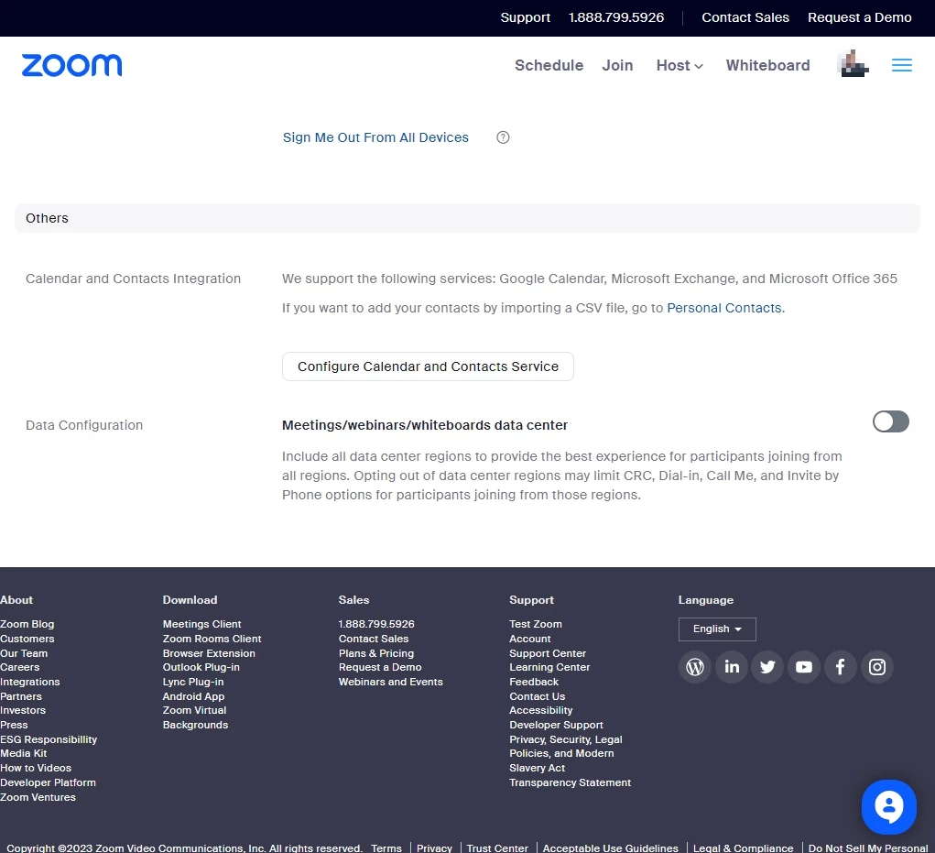The width and height of the screenshot is (935, 853).
Task: Open Zoom Ventures footer link
Action: (38, 797)
